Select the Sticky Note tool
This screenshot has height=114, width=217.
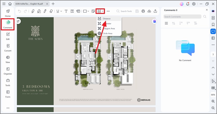click(x=93, y=11)
